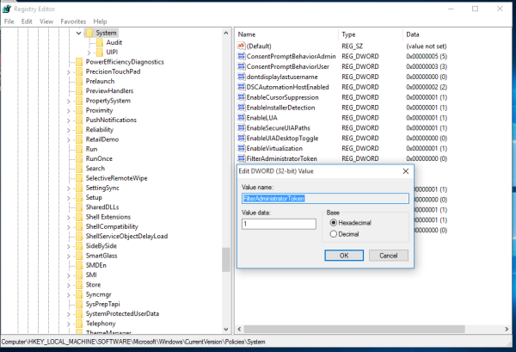
Task: Click the Telephony folder icon
Action: [79, 324]
